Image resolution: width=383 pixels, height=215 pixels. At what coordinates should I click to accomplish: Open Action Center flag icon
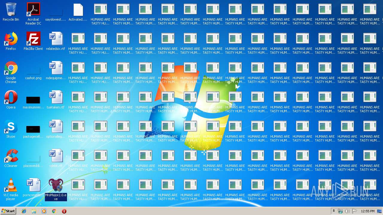click(x=355, y=211)
